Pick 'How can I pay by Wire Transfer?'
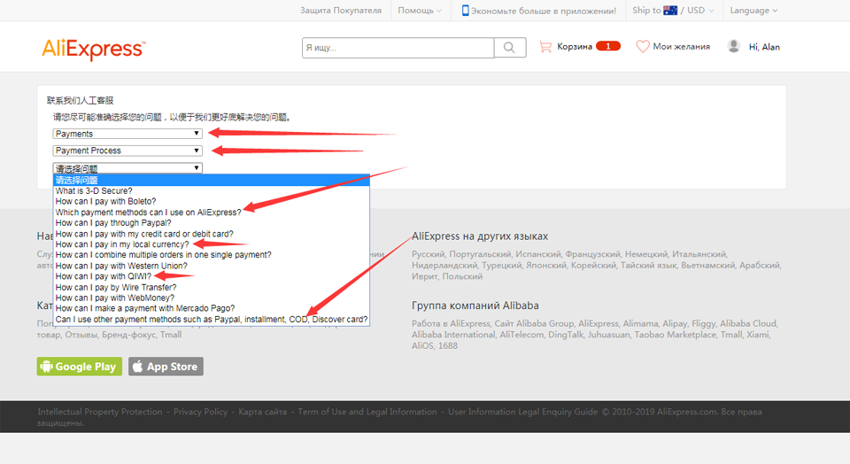 [x=212, y=287]
